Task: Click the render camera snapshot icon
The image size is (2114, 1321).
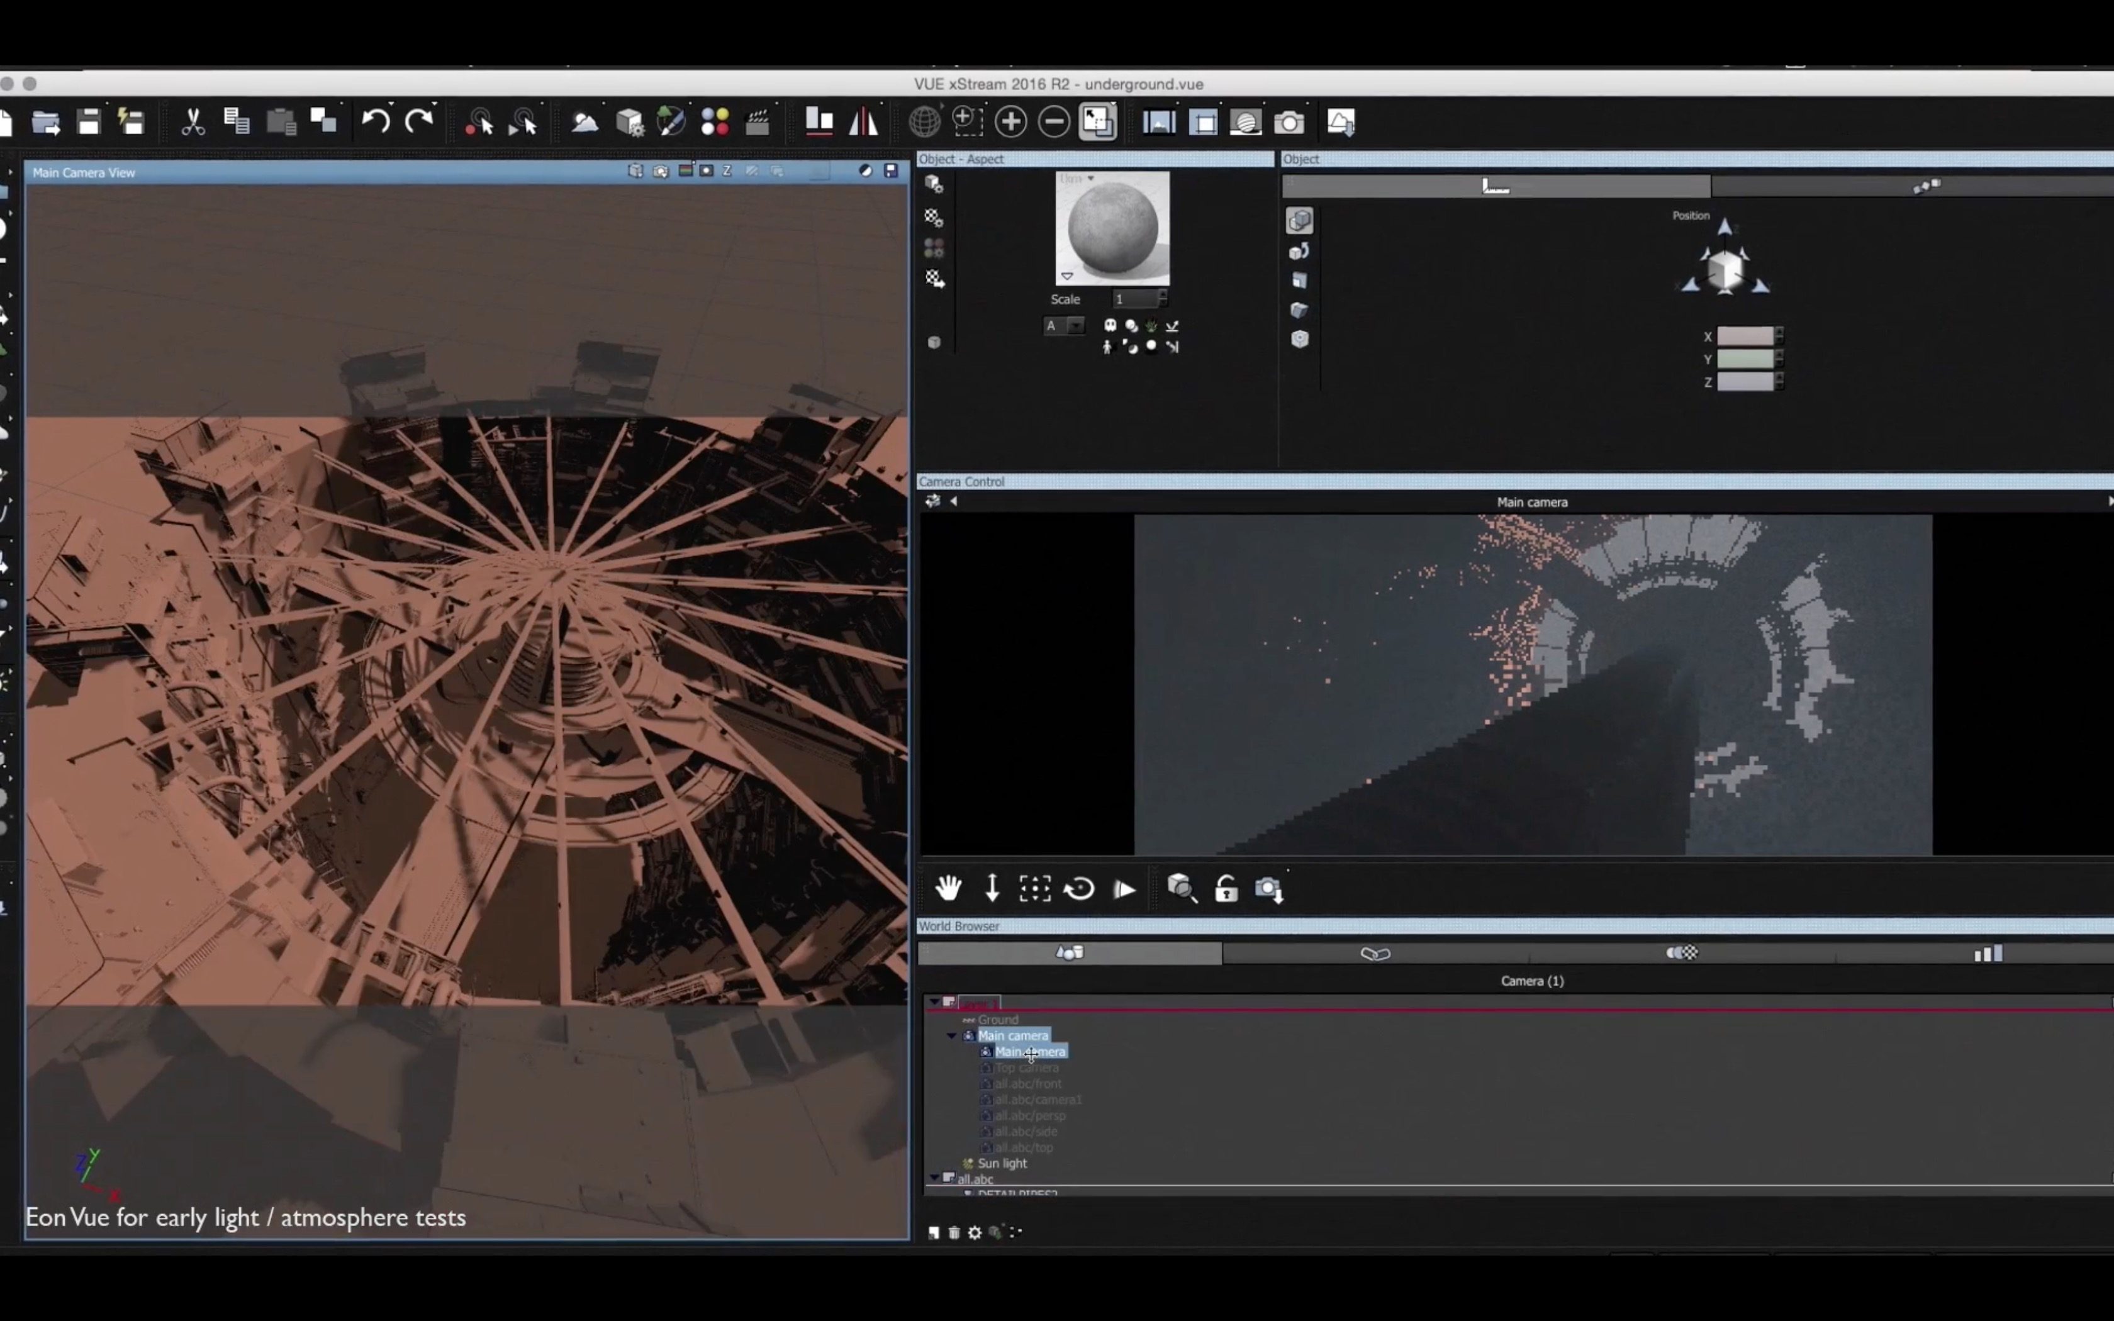Action: click(x=1289, y=122)
